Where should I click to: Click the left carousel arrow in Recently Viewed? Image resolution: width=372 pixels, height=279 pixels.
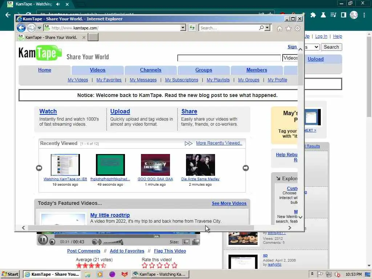(x=39, y=168)
